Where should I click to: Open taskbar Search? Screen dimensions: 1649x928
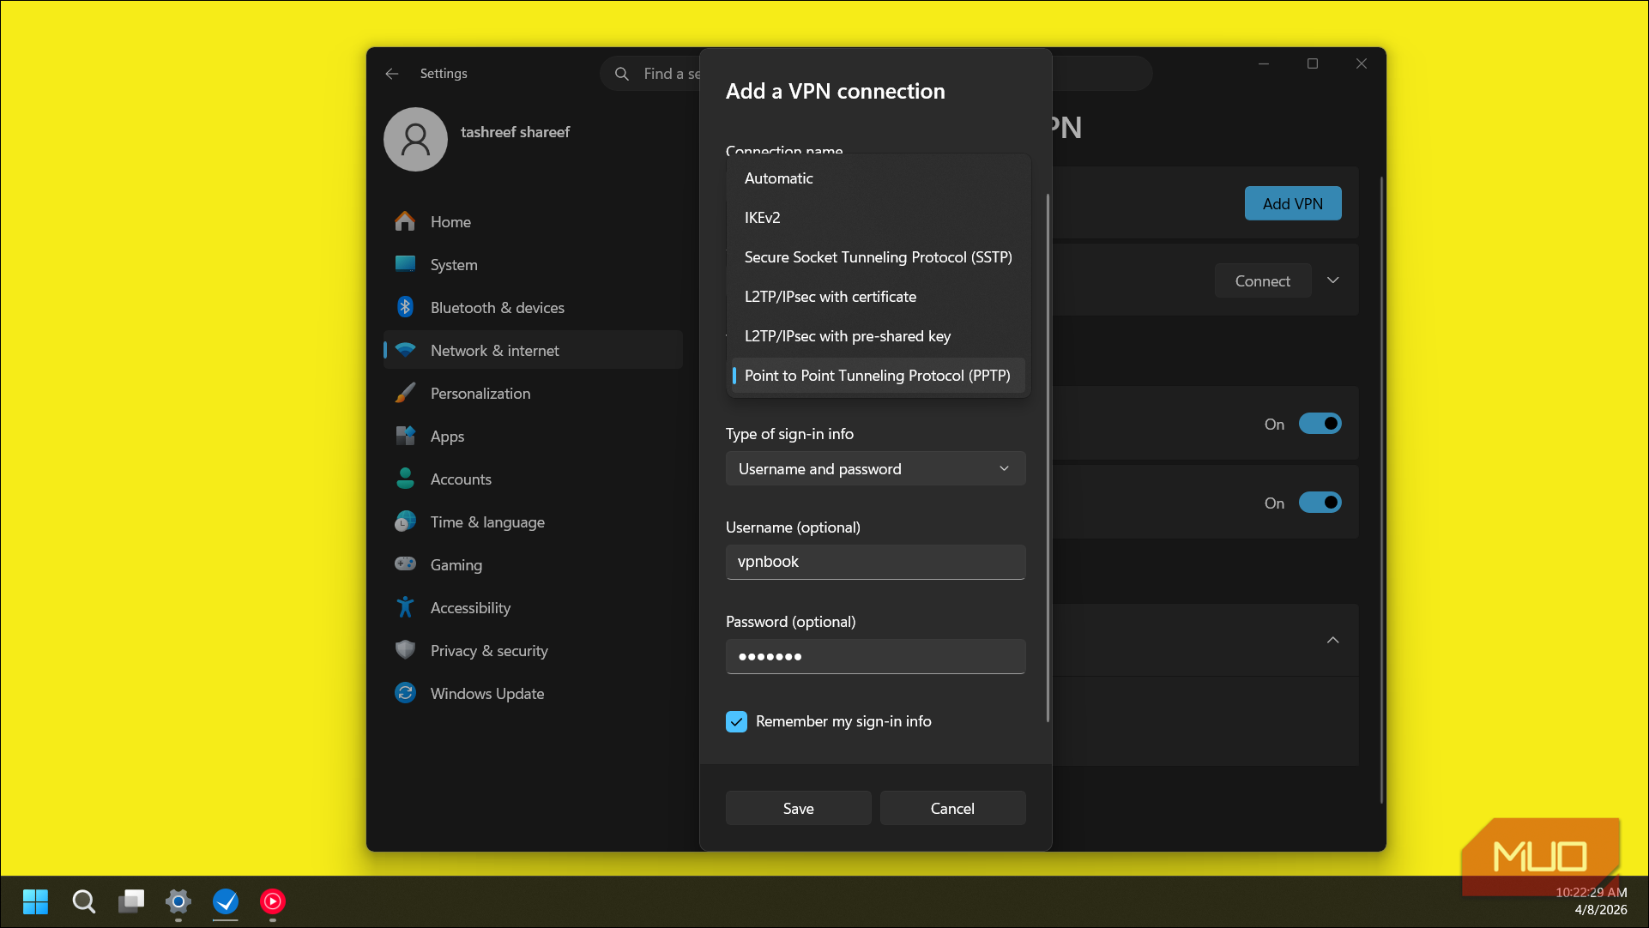pyautogui.click(x=83, y=901)
